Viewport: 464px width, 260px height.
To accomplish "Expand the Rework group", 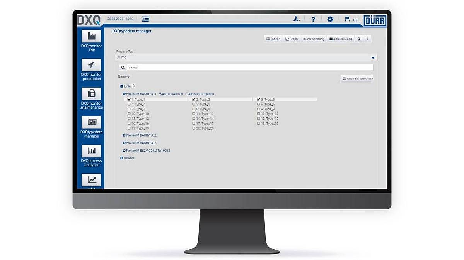I will [121, 158].
